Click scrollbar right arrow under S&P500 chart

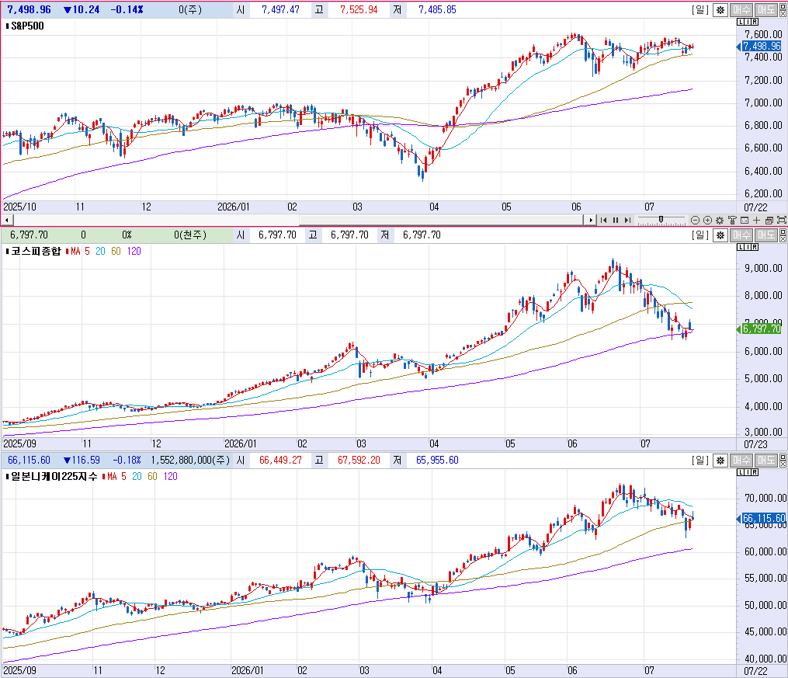click(590, 220)
